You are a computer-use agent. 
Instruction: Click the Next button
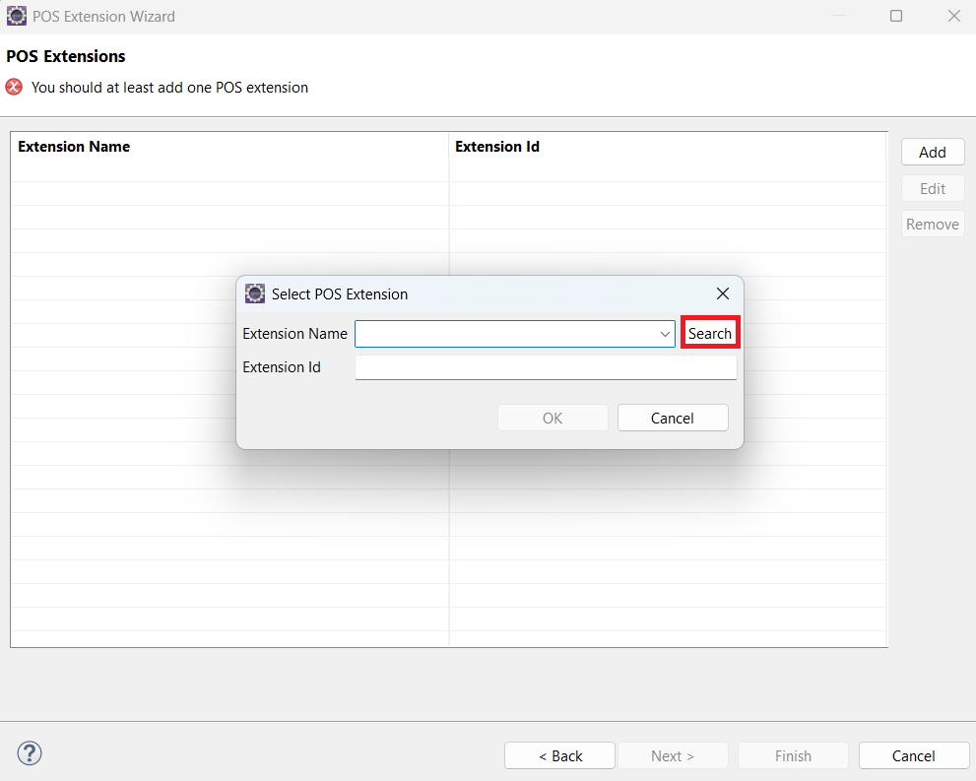pos(673,755)
